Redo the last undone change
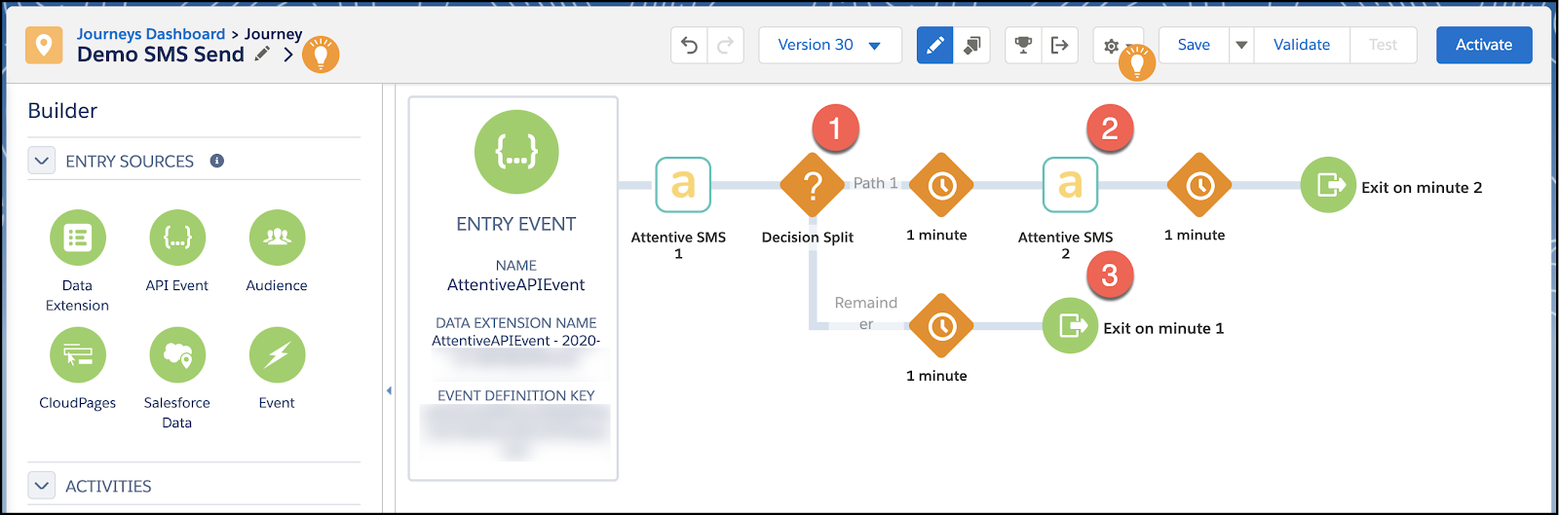Image resolution: width=1559 pixels, height=515 pixels. point(726,45)
